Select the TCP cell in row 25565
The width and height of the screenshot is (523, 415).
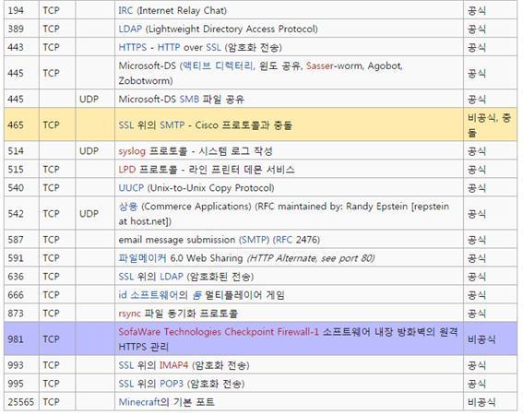tap(57, 402)
